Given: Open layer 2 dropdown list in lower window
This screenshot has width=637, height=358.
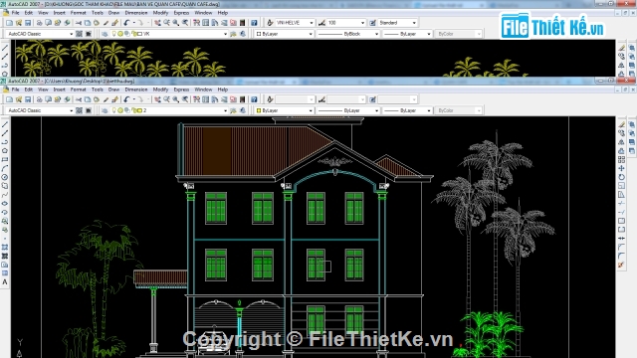Looking at the screenshot, I should tap(226, 110).
